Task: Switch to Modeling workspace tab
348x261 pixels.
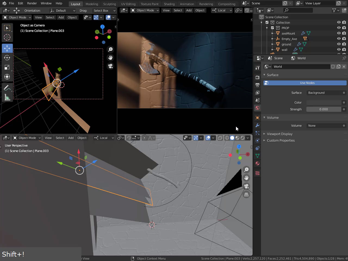Action: pyautogui.click(x=92, y=4)
